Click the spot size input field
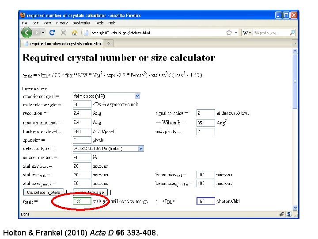 coord(82,140)
